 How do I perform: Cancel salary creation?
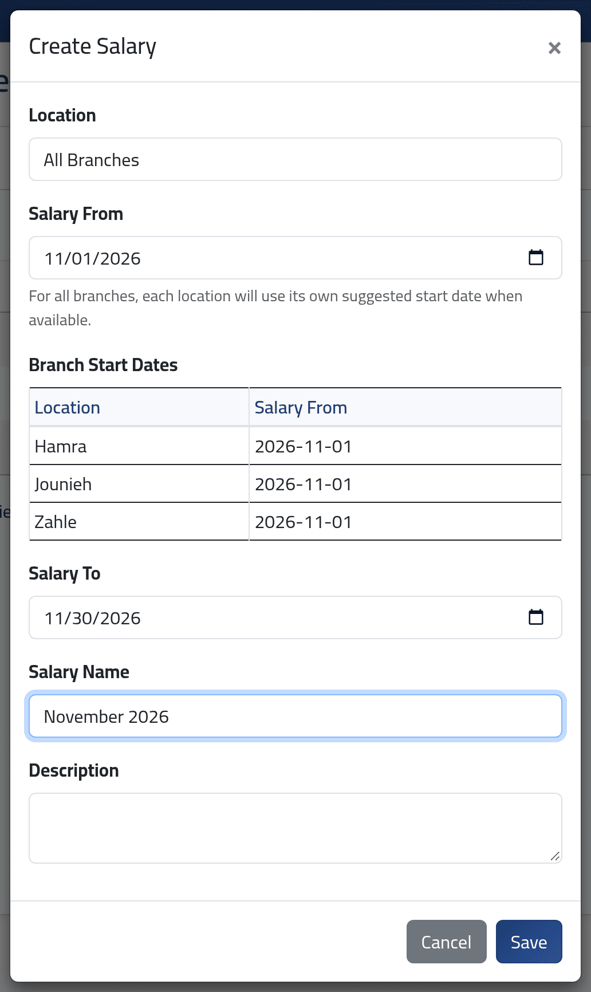pos(446,942)
